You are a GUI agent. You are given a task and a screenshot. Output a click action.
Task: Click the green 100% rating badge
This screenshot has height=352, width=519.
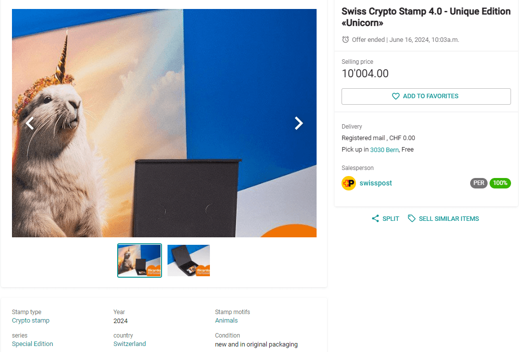(x=500, y=183)
